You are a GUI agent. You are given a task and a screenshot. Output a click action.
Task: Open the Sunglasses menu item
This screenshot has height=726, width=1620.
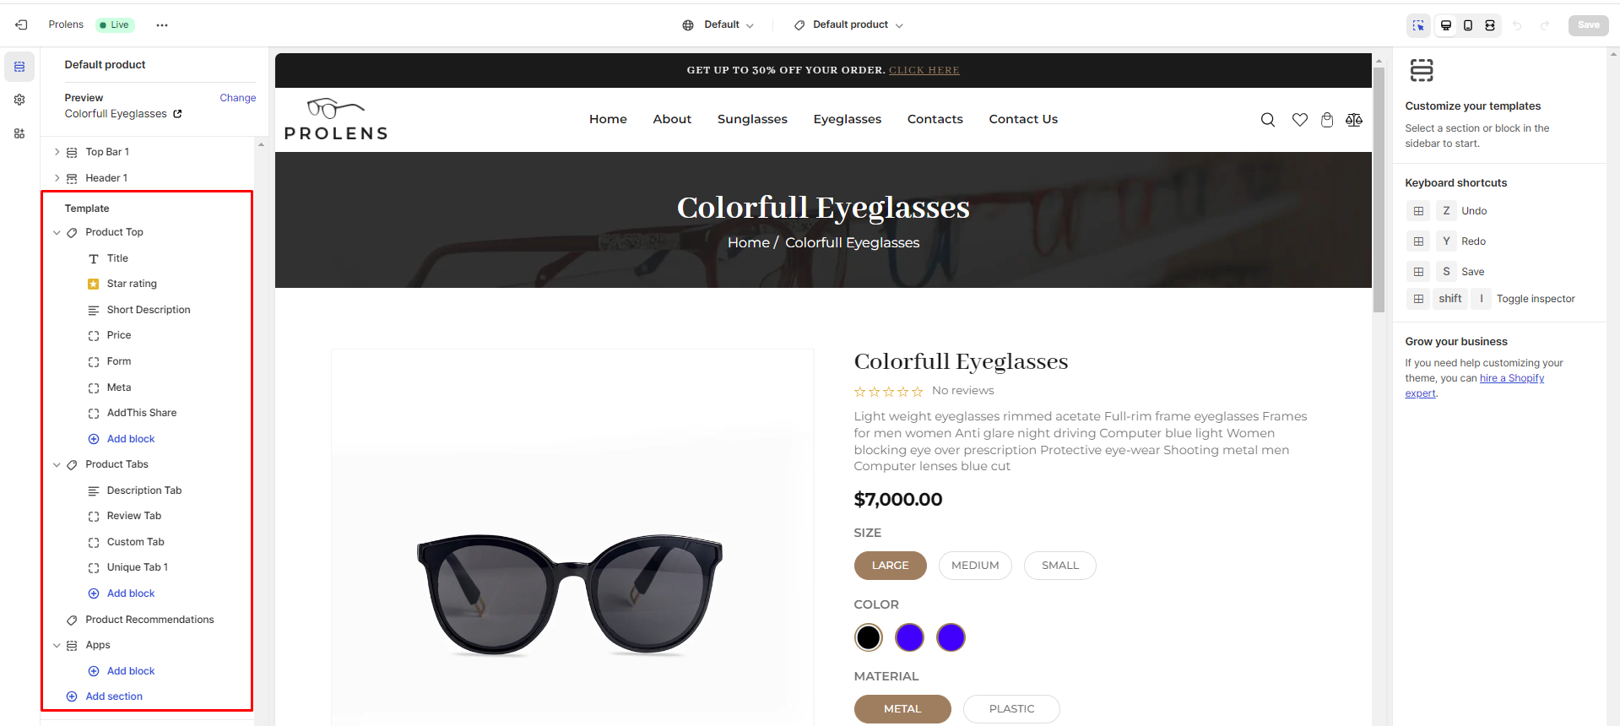[x=752, y=119]
